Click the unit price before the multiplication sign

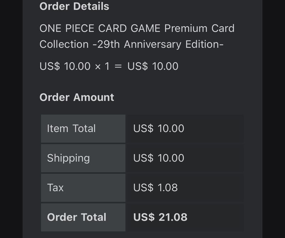click(65, 66)
